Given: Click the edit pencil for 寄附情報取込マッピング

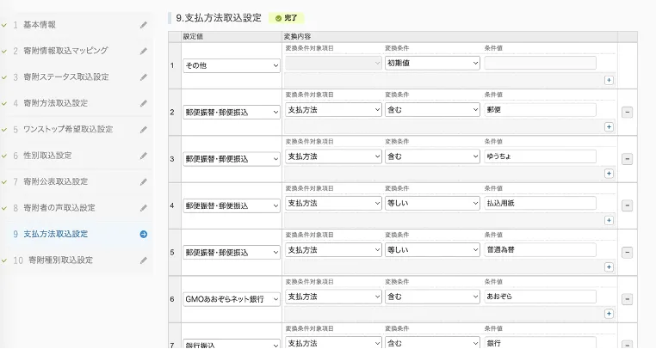Looking at the screenshot, I should (144, 51).
